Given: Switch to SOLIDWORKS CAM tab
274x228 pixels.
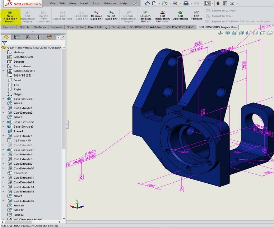Looking at the screenshot, I should 180,27.
